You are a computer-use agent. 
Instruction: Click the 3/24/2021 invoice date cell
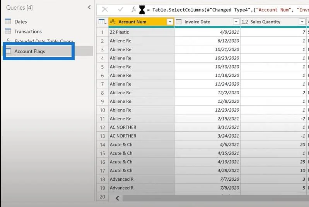pyautogui.click(x=207, y=136)
